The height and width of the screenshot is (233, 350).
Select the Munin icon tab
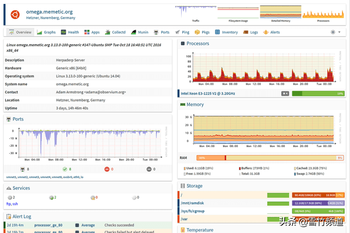tap(134, 32)
